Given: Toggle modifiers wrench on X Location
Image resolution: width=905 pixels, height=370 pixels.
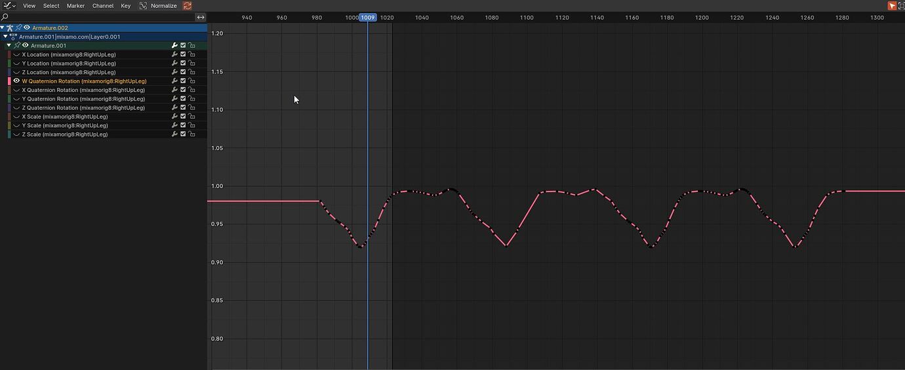Looking at the screenshot, I should point(174,54).
